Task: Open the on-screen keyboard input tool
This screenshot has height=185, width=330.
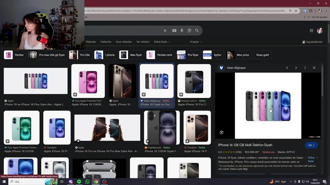Action: [174, 31]
